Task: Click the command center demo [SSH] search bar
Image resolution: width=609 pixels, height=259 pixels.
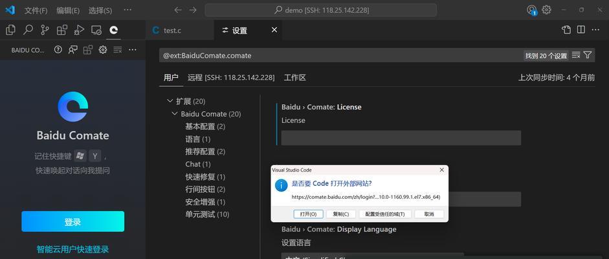Action: (x=321, y=10)
